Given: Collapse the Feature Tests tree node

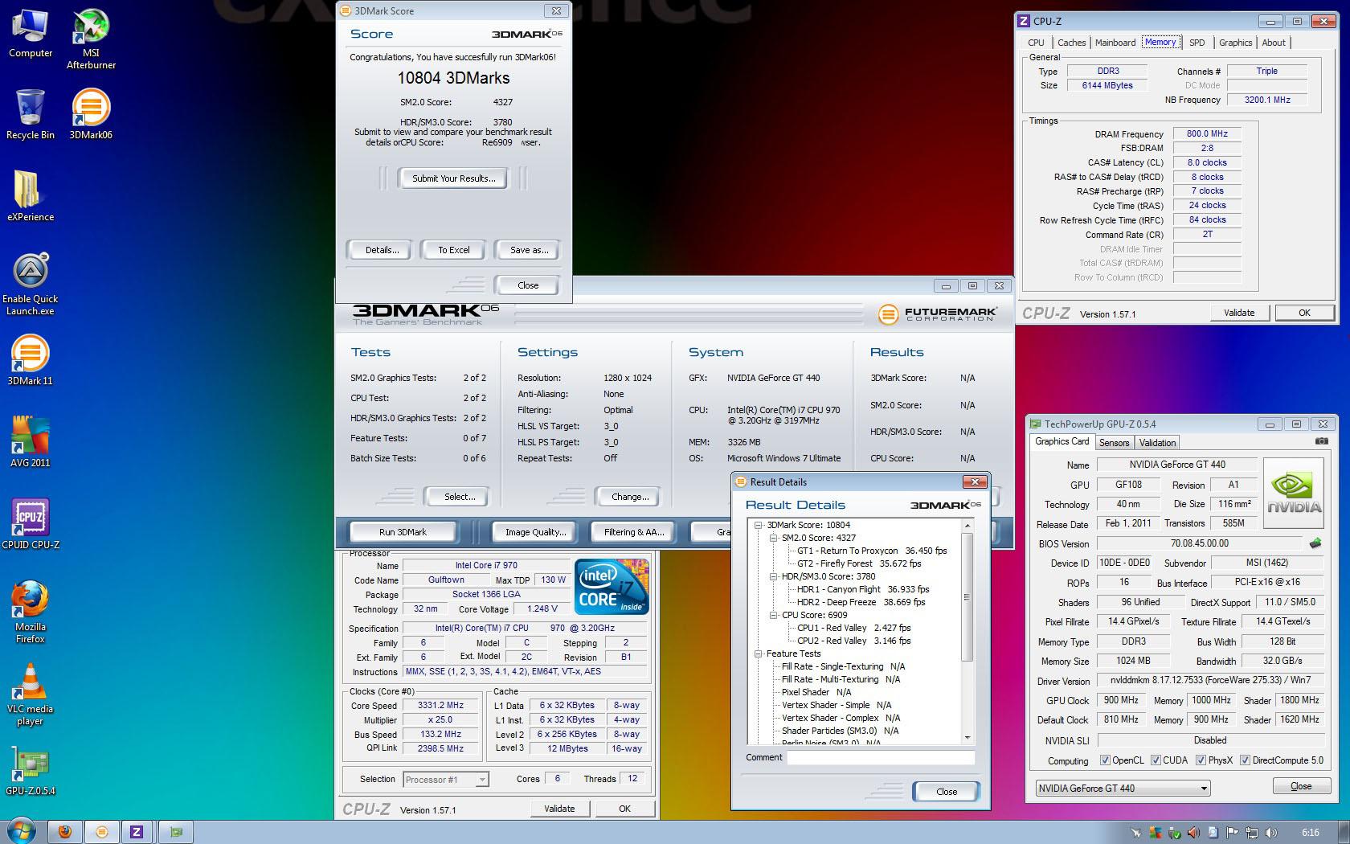Looking at the screenshot, I should pos(759,653).
